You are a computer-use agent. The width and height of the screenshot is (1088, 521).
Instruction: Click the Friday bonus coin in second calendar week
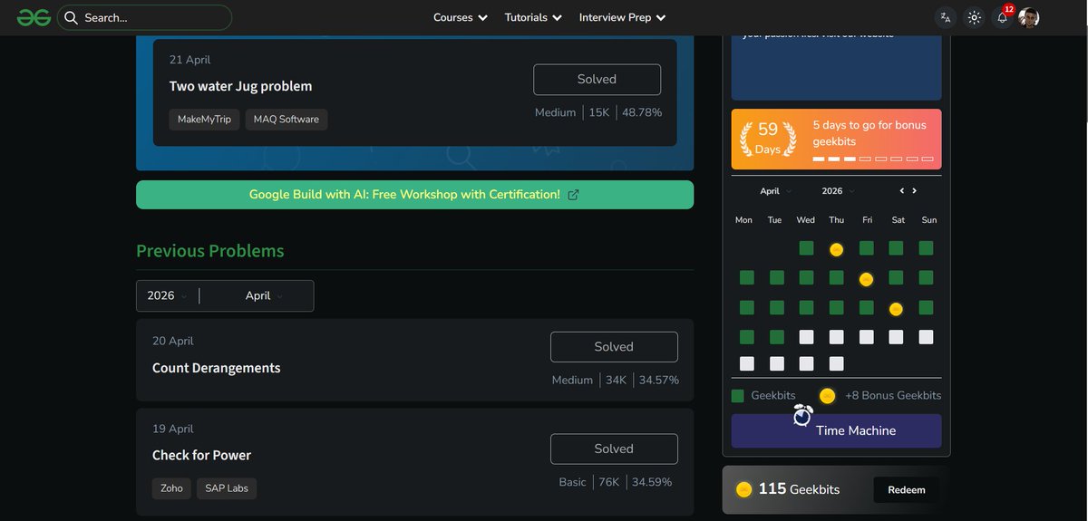coord(866,279)
